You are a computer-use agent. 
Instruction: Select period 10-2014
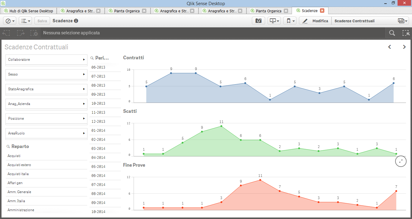pyautogui.click(x=105, y=211)
